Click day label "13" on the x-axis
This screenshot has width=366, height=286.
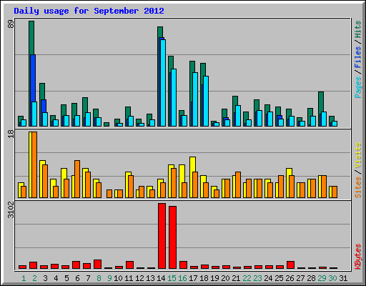coord(150,278)
